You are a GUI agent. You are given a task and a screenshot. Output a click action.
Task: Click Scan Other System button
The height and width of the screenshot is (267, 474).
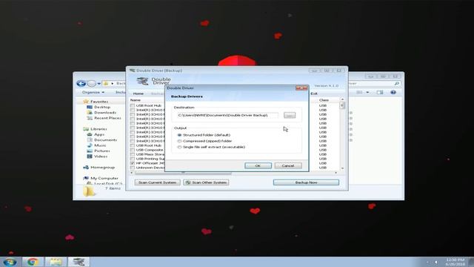(x=206, y=182)
